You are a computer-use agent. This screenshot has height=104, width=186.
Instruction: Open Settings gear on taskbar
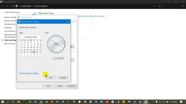(x=135, y=102)
